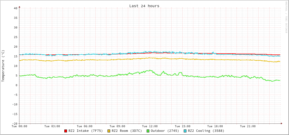Click the 'Temperature (°C)' y-axis label
The height and width of the screenshot is (135, 289).
point(3,66)
